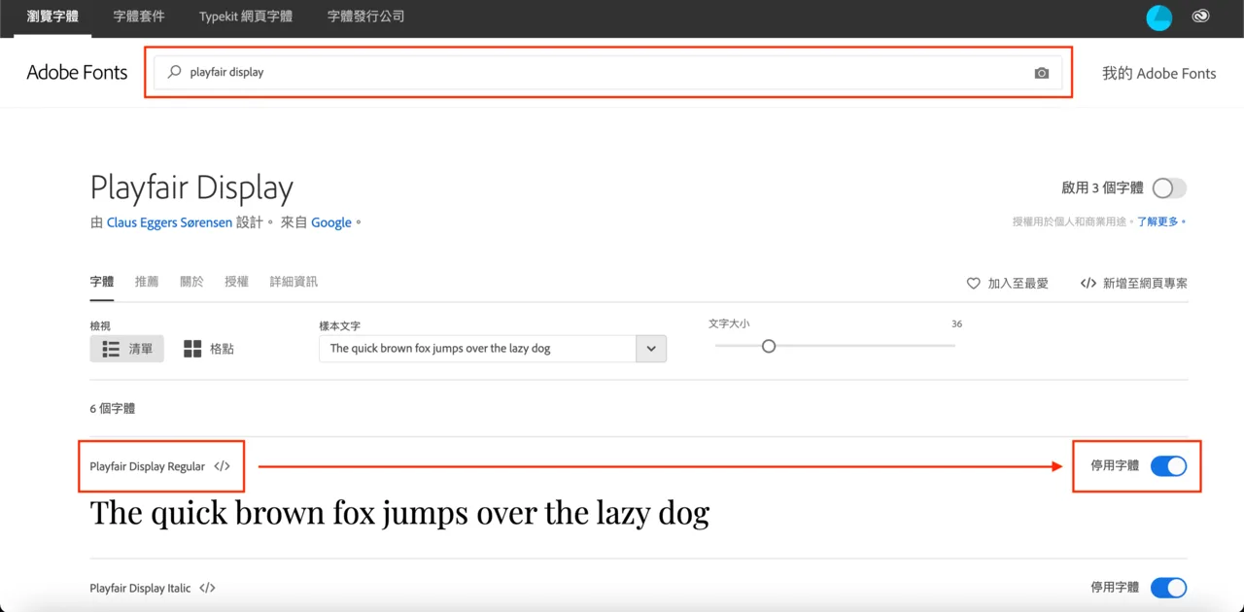Click the 6 個字體 count text

point(113,409)
